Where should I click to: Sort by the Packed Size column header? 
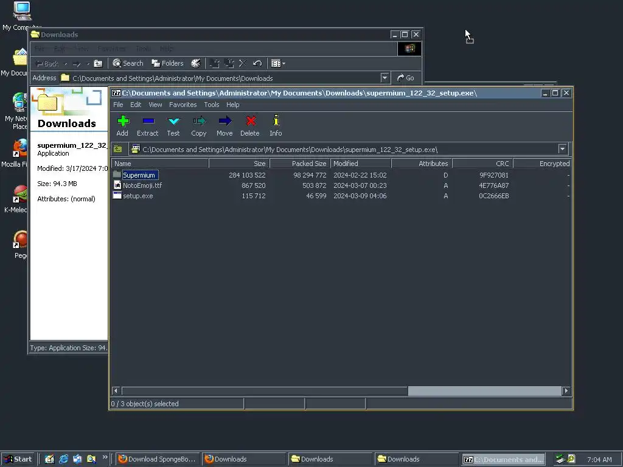(x=300, y=164)
